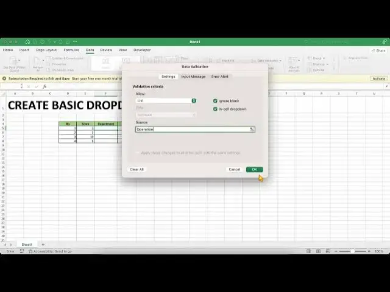Open the Page Layout ribbon tab
Image resolution: width=390 pixels, height=292 pixels.
[46, 50]
